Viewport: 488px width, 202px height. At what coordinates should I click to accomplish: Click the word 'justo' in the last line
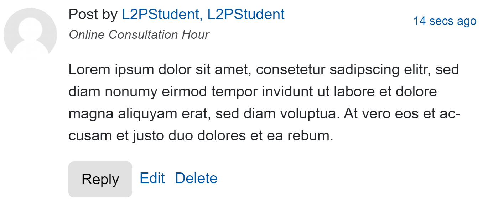coord(145,136)
